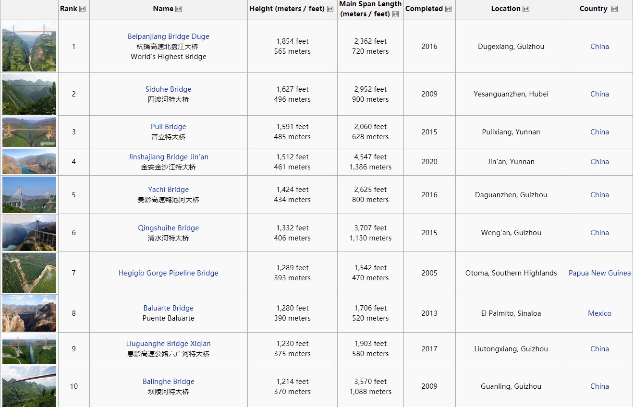This screenshot has height=407, width=634.
Task: Select '393 meters' height value
Action: pos(293,278)
